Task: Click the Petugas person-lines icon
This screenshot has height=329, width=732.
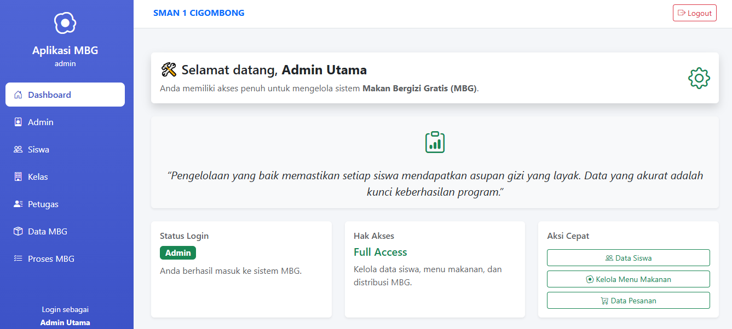Action: (x=18, y=204)
